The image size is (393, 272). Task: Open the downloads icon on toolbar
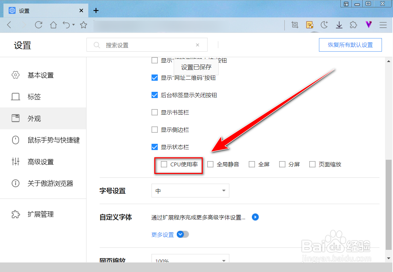click(339, 25)
